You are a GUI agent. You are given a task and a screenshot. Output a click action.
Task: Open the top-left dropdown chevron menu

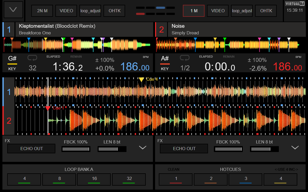pyautogui.click(x=13, y=10)
